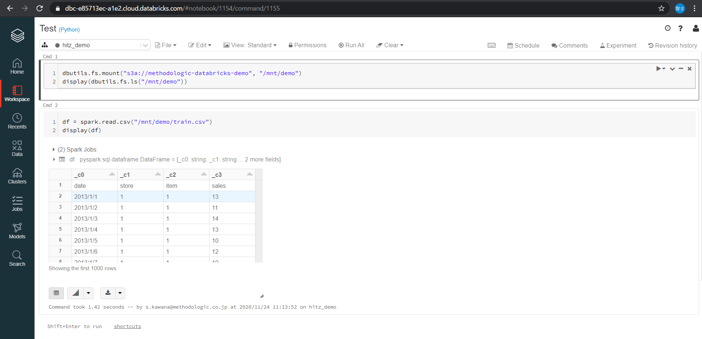Open Recents in the sidebar

[17, 121]
